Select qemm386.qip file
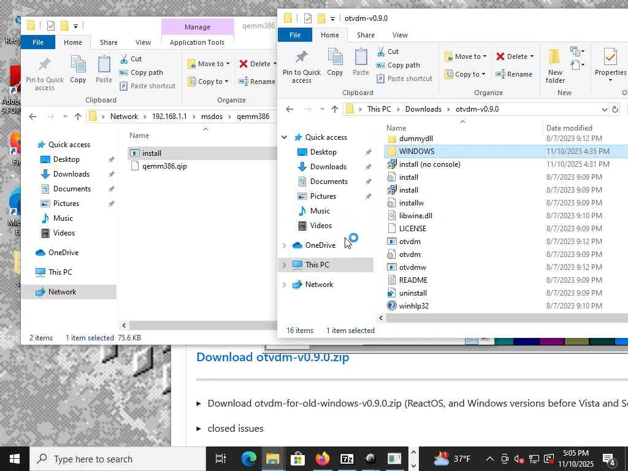The image size is (628, 471). coord(164,166)
